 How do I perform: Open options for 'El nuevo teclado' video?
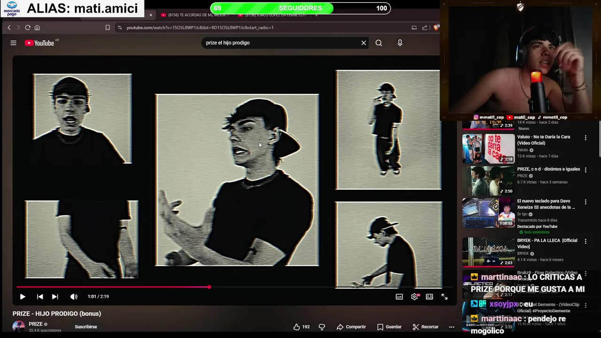(x=586, y=202)
